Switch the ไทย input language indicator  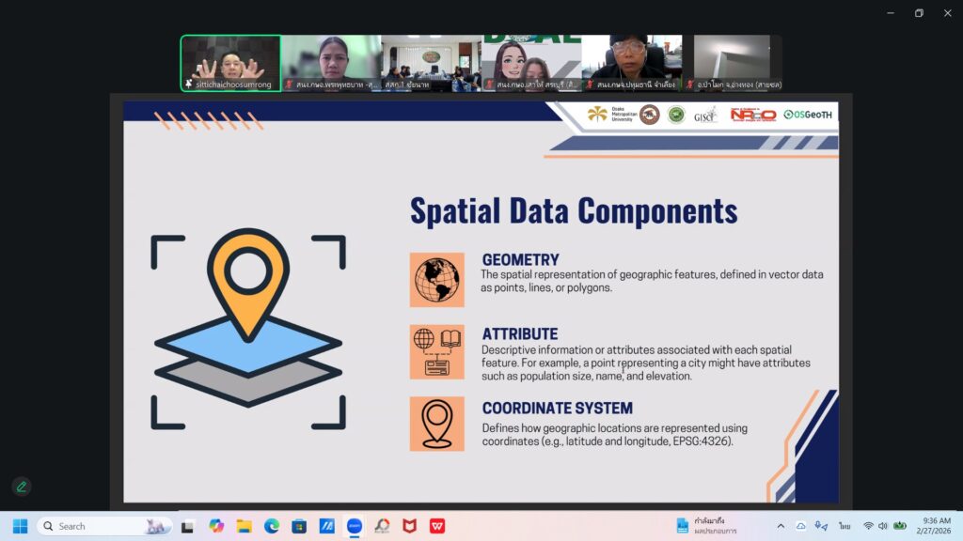pos(845,526)
